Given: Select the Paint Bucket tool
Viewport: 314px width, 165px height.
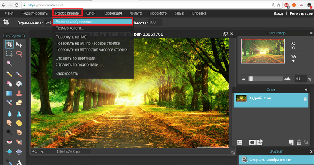Looking at the screenshot, I should coord(19,84).
